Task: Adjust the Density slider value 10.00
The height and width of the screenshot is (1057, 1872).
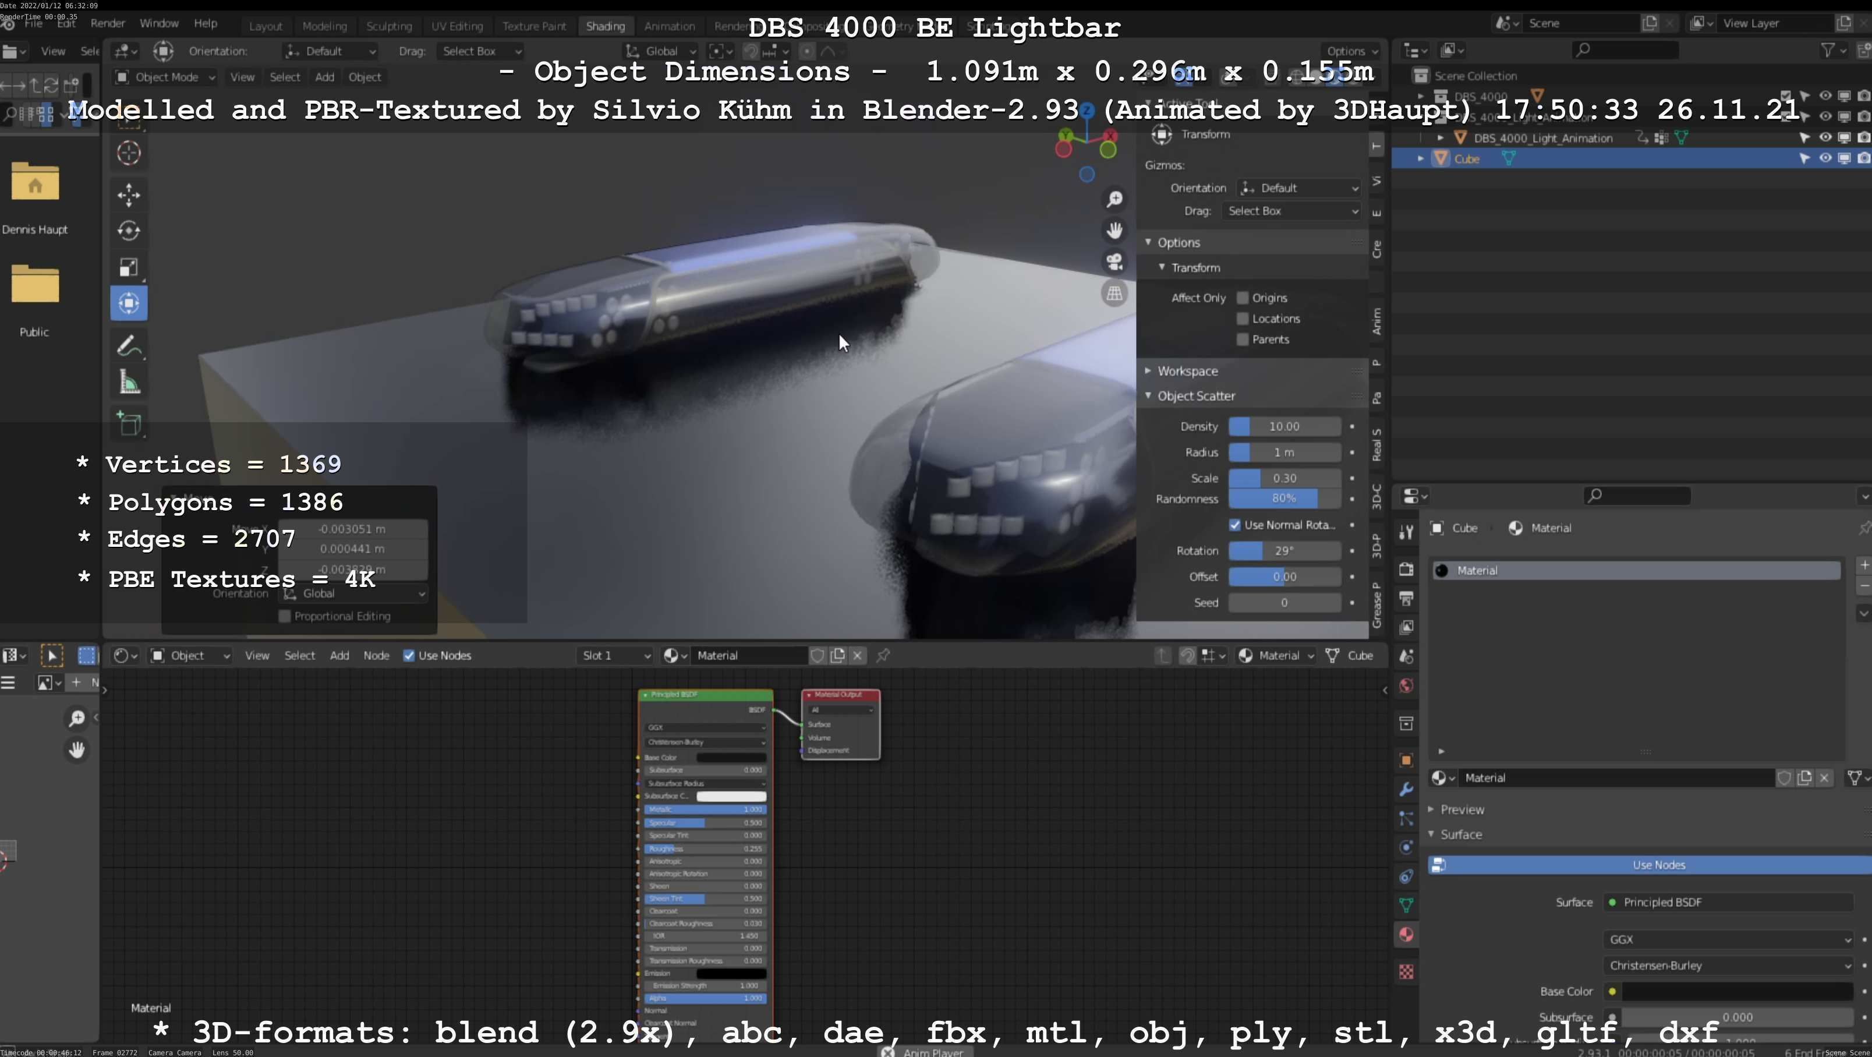Action: (x=1284, y=426)
